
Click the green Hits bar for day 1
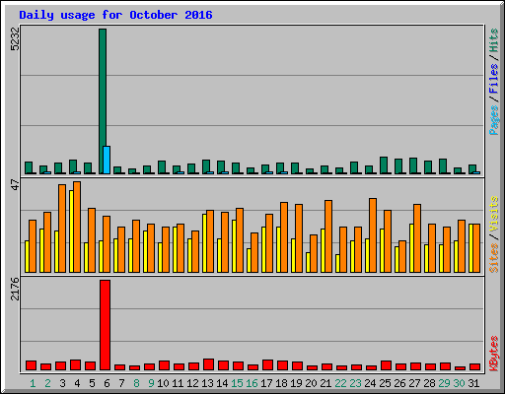coord(29,167)
